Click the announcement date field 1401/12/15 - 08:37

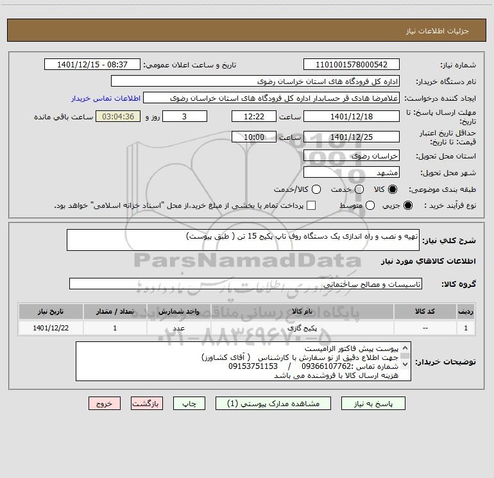92,65
